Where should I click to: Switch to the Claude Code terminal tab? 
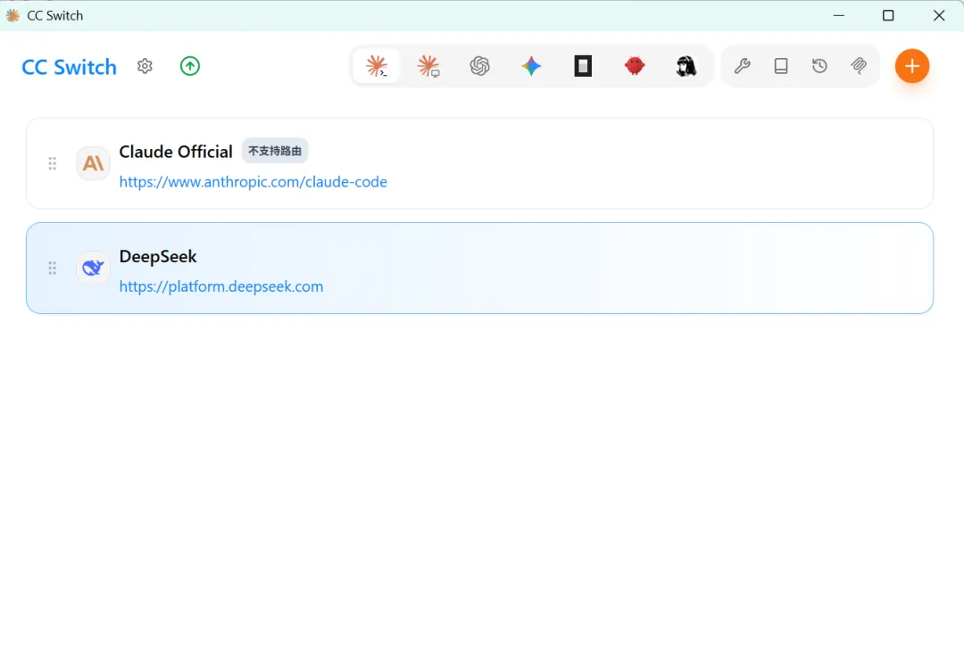pyautogui.click(x=377, y=66)
